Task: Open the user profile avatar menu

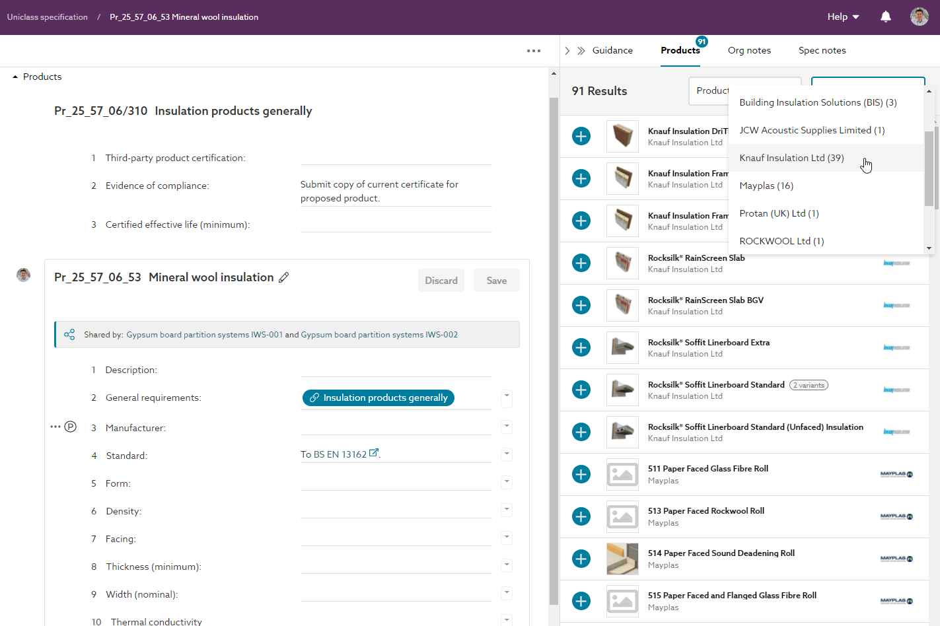Action: click(919, 17)
